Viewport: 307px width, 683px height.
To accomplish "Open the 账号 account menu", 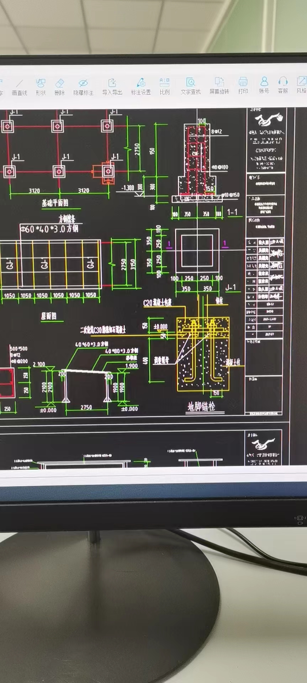I will pyautogui.click(x=264, y=85).
